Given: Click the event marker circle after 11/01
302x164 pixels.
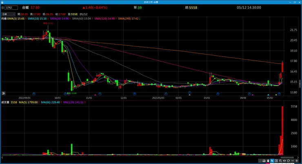Looking at the screenshot, I should click(x=100, y=94).
